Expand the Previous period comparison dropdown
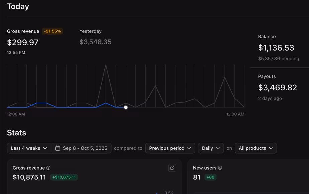Screen dimensions: 309x194 coord(170,148)
